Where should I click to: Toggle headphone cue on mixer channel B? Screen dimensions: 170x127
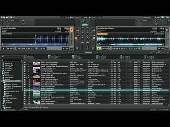[93, 48]
